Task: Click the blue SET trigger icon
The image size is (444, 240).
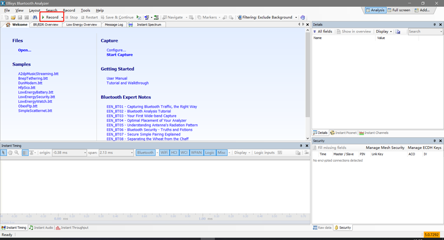Action: [146, 17]
